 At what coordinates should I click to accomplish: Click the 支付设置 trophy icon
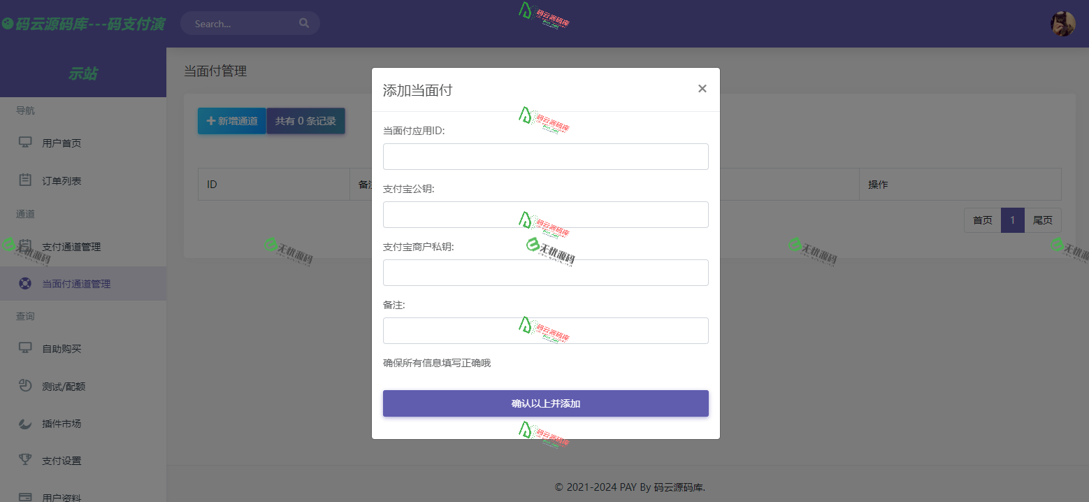24,460
